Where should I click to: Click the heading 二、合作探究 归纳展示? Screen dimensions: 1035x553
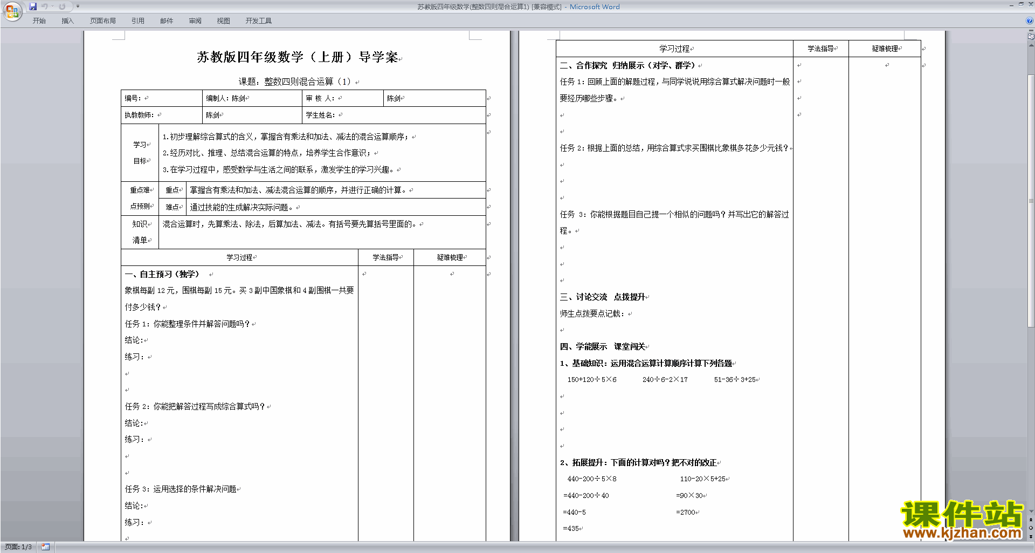click(628, 66)
